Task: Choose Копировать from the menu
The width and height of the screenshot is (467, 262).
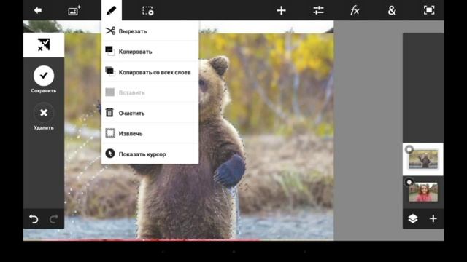Action: (x=150, y=52)
